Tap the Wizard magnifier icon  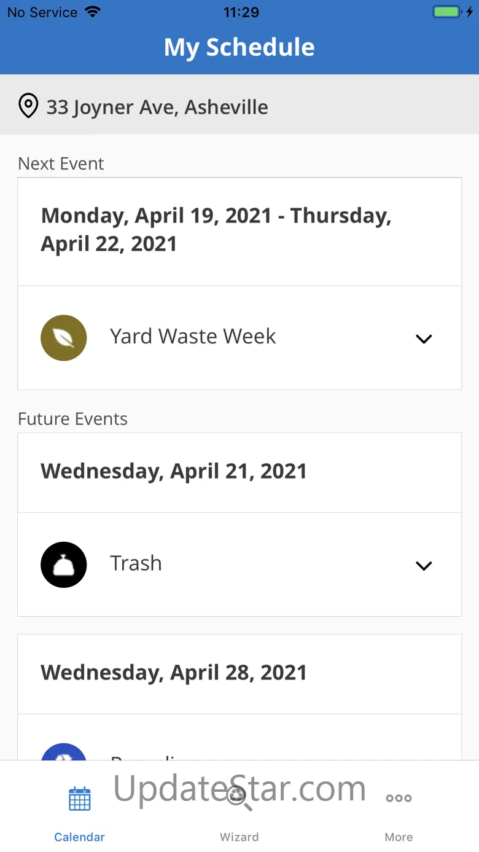coord(239,799)
